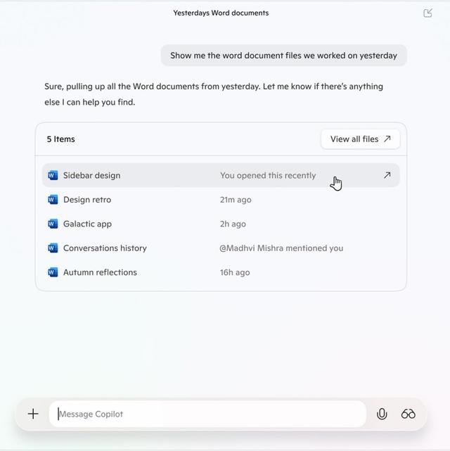450x451 pixels.
Task: Click Word icon beside Conversations history
Action: [x=53, y=248]
